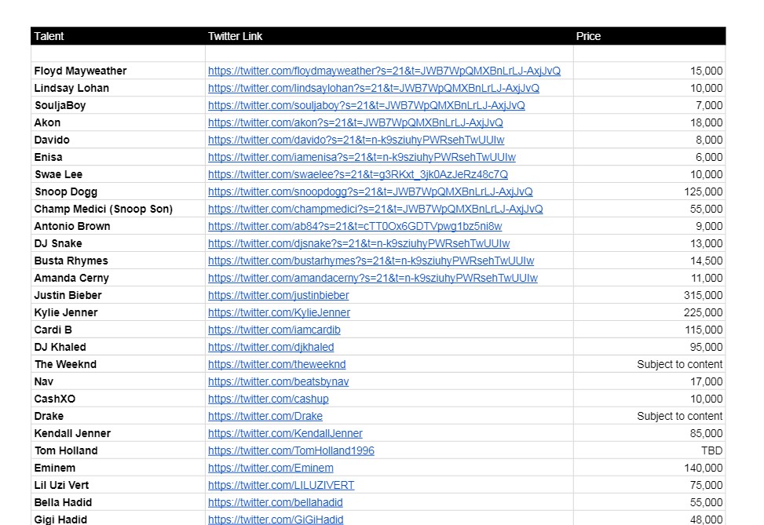Select the 95,000 price cell
764x525 pixels.
(x=649, y=347)
